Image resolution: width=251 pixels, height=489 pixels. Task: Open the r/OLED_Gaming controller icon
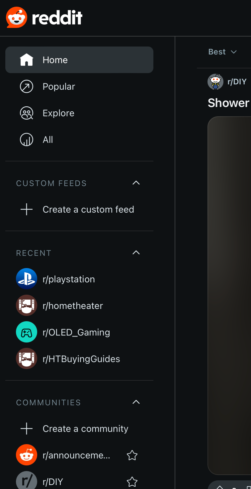27,332
